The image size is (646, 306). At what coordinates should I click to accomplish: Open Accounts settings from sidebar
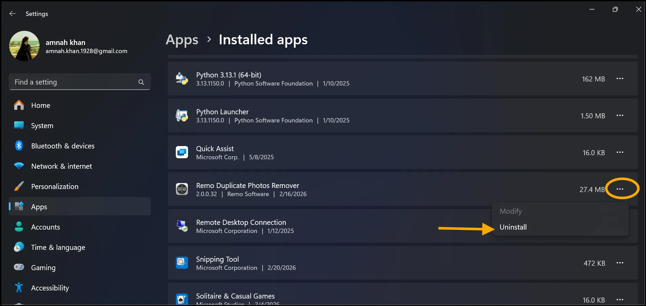point(46,227)
